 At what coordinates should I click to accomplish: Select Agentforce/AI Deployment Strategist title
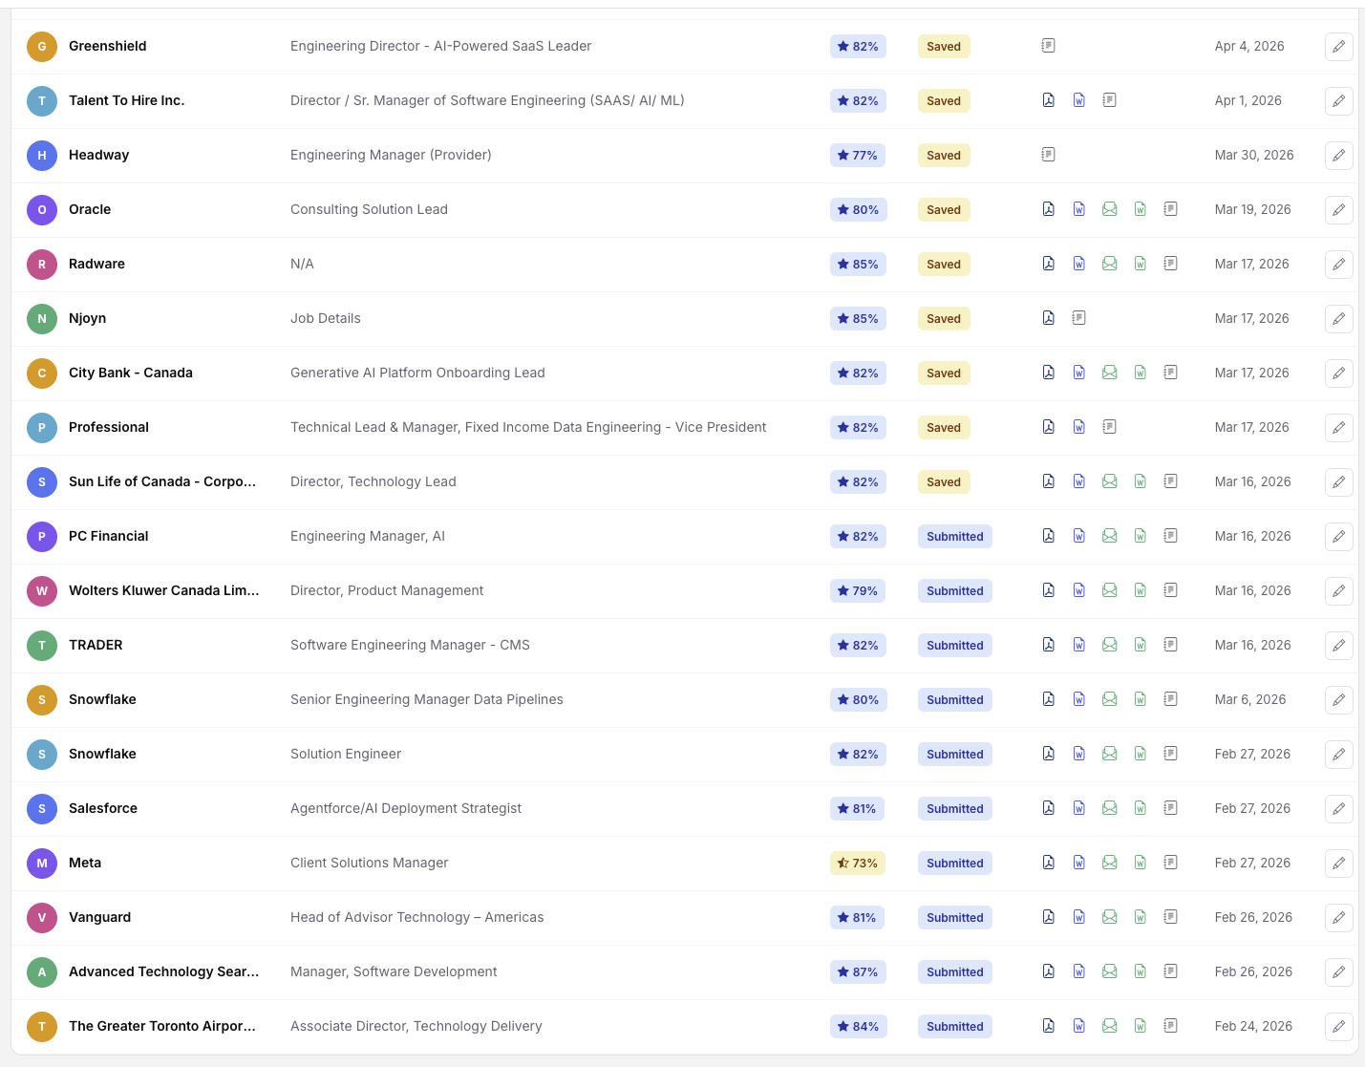(406, 808)
